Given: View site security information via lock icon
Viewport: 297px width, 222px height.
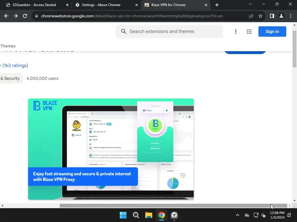Looking at the screenshot, I should point(37,16).
